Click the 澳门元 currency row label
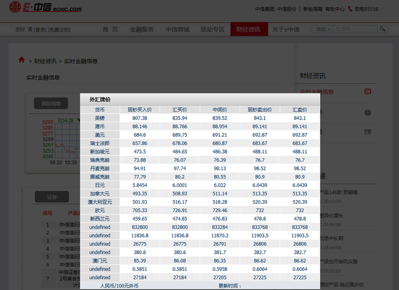 pos(100,261)
